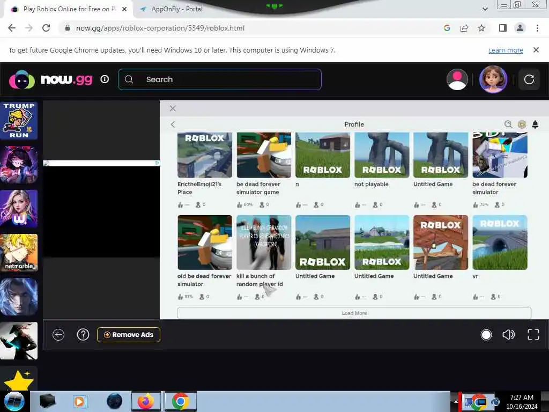Mute sound with the speaker icon
This screenshot has width=549, height=412.
click(x=508, y=335)
